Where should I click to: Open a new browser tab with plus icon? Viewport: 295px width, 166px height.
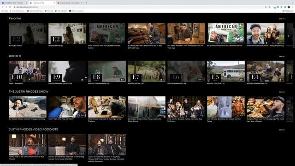[86, 3]
